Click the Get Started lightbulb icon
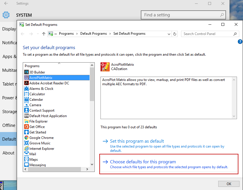This screenshot has width=243, height=190. [x=26, y=132]
